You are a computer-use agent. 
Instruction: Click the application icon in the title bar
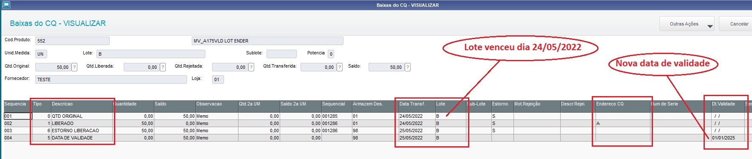coord(6,5)
